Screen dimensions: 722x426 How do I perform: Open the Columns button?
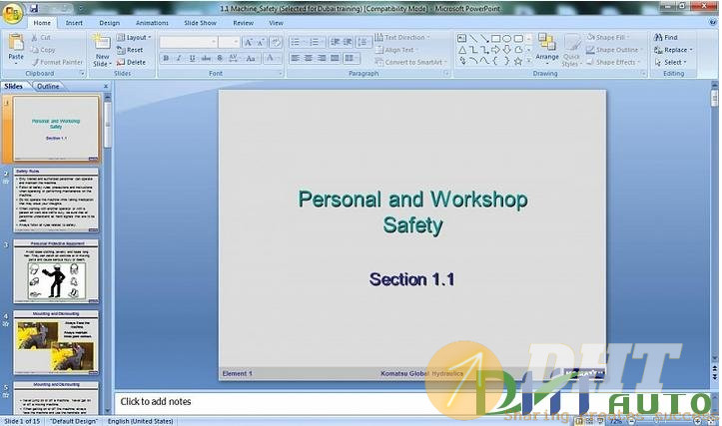(352, 58)
